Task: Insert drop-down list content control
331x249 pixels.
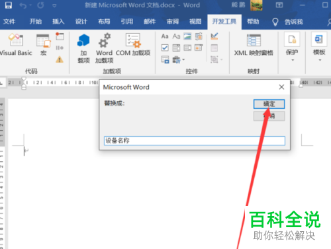Action: pyautogui.click(x=187, y=48)
